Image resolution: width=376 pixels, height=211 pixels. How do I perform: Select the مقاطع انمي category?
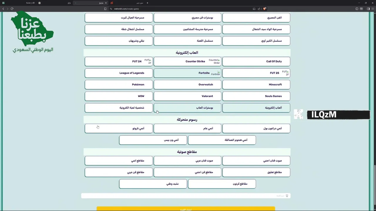click(119, 161)
